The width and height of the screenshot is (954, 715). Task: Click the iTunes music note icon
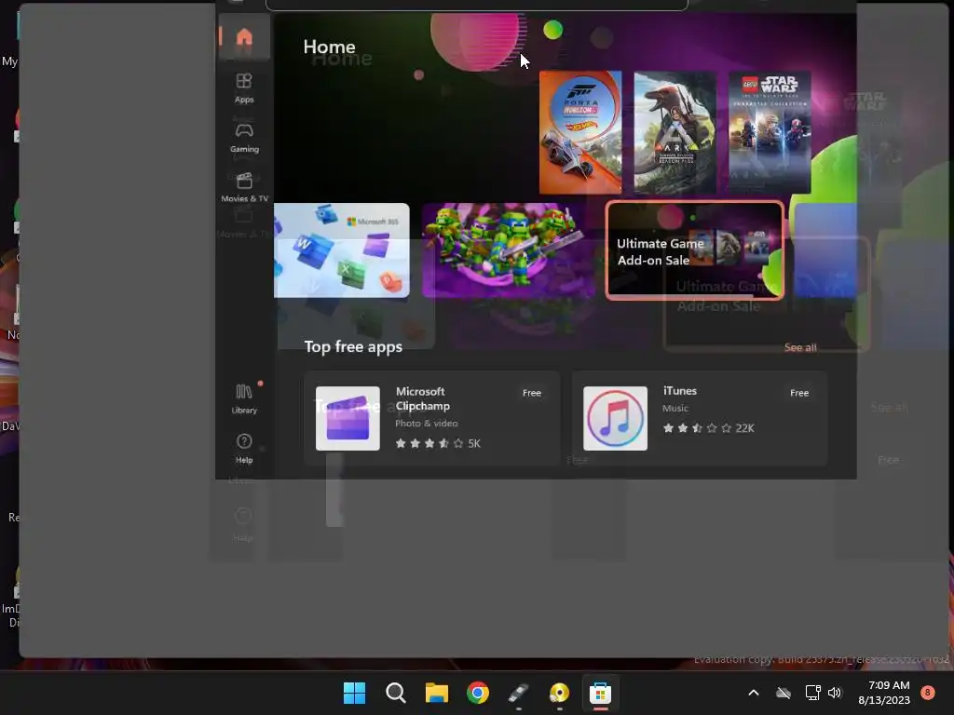pos(615,418)
